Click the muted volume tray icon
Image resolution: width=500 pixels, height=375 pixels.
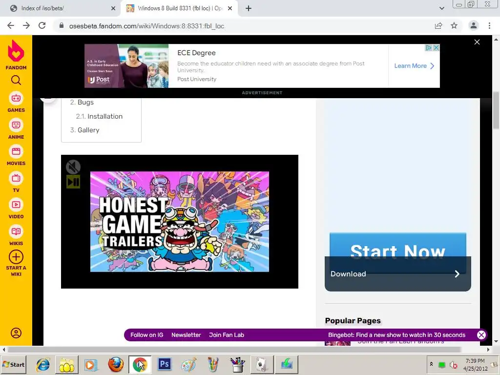point(453,364)
